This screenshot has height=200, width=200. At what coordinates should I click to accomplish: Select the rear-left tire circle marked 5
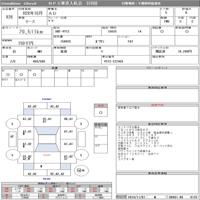coord(12,155)
